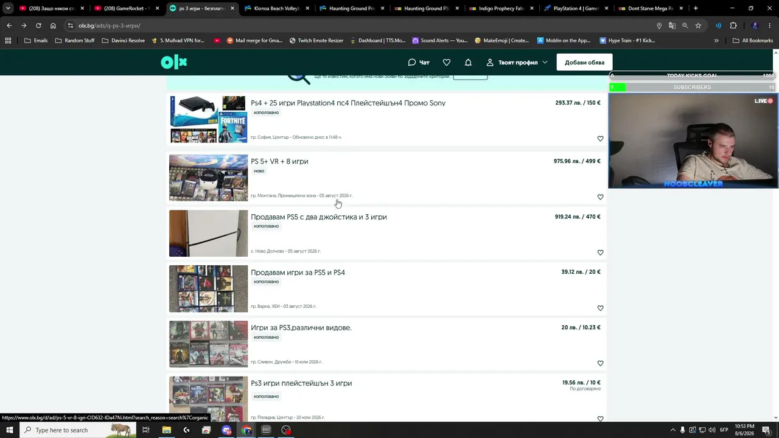Switch to the first (208) YouTube tab
The height and width of the screenshot is (438, 779).
pyautogui.click(x=52, y=9)
